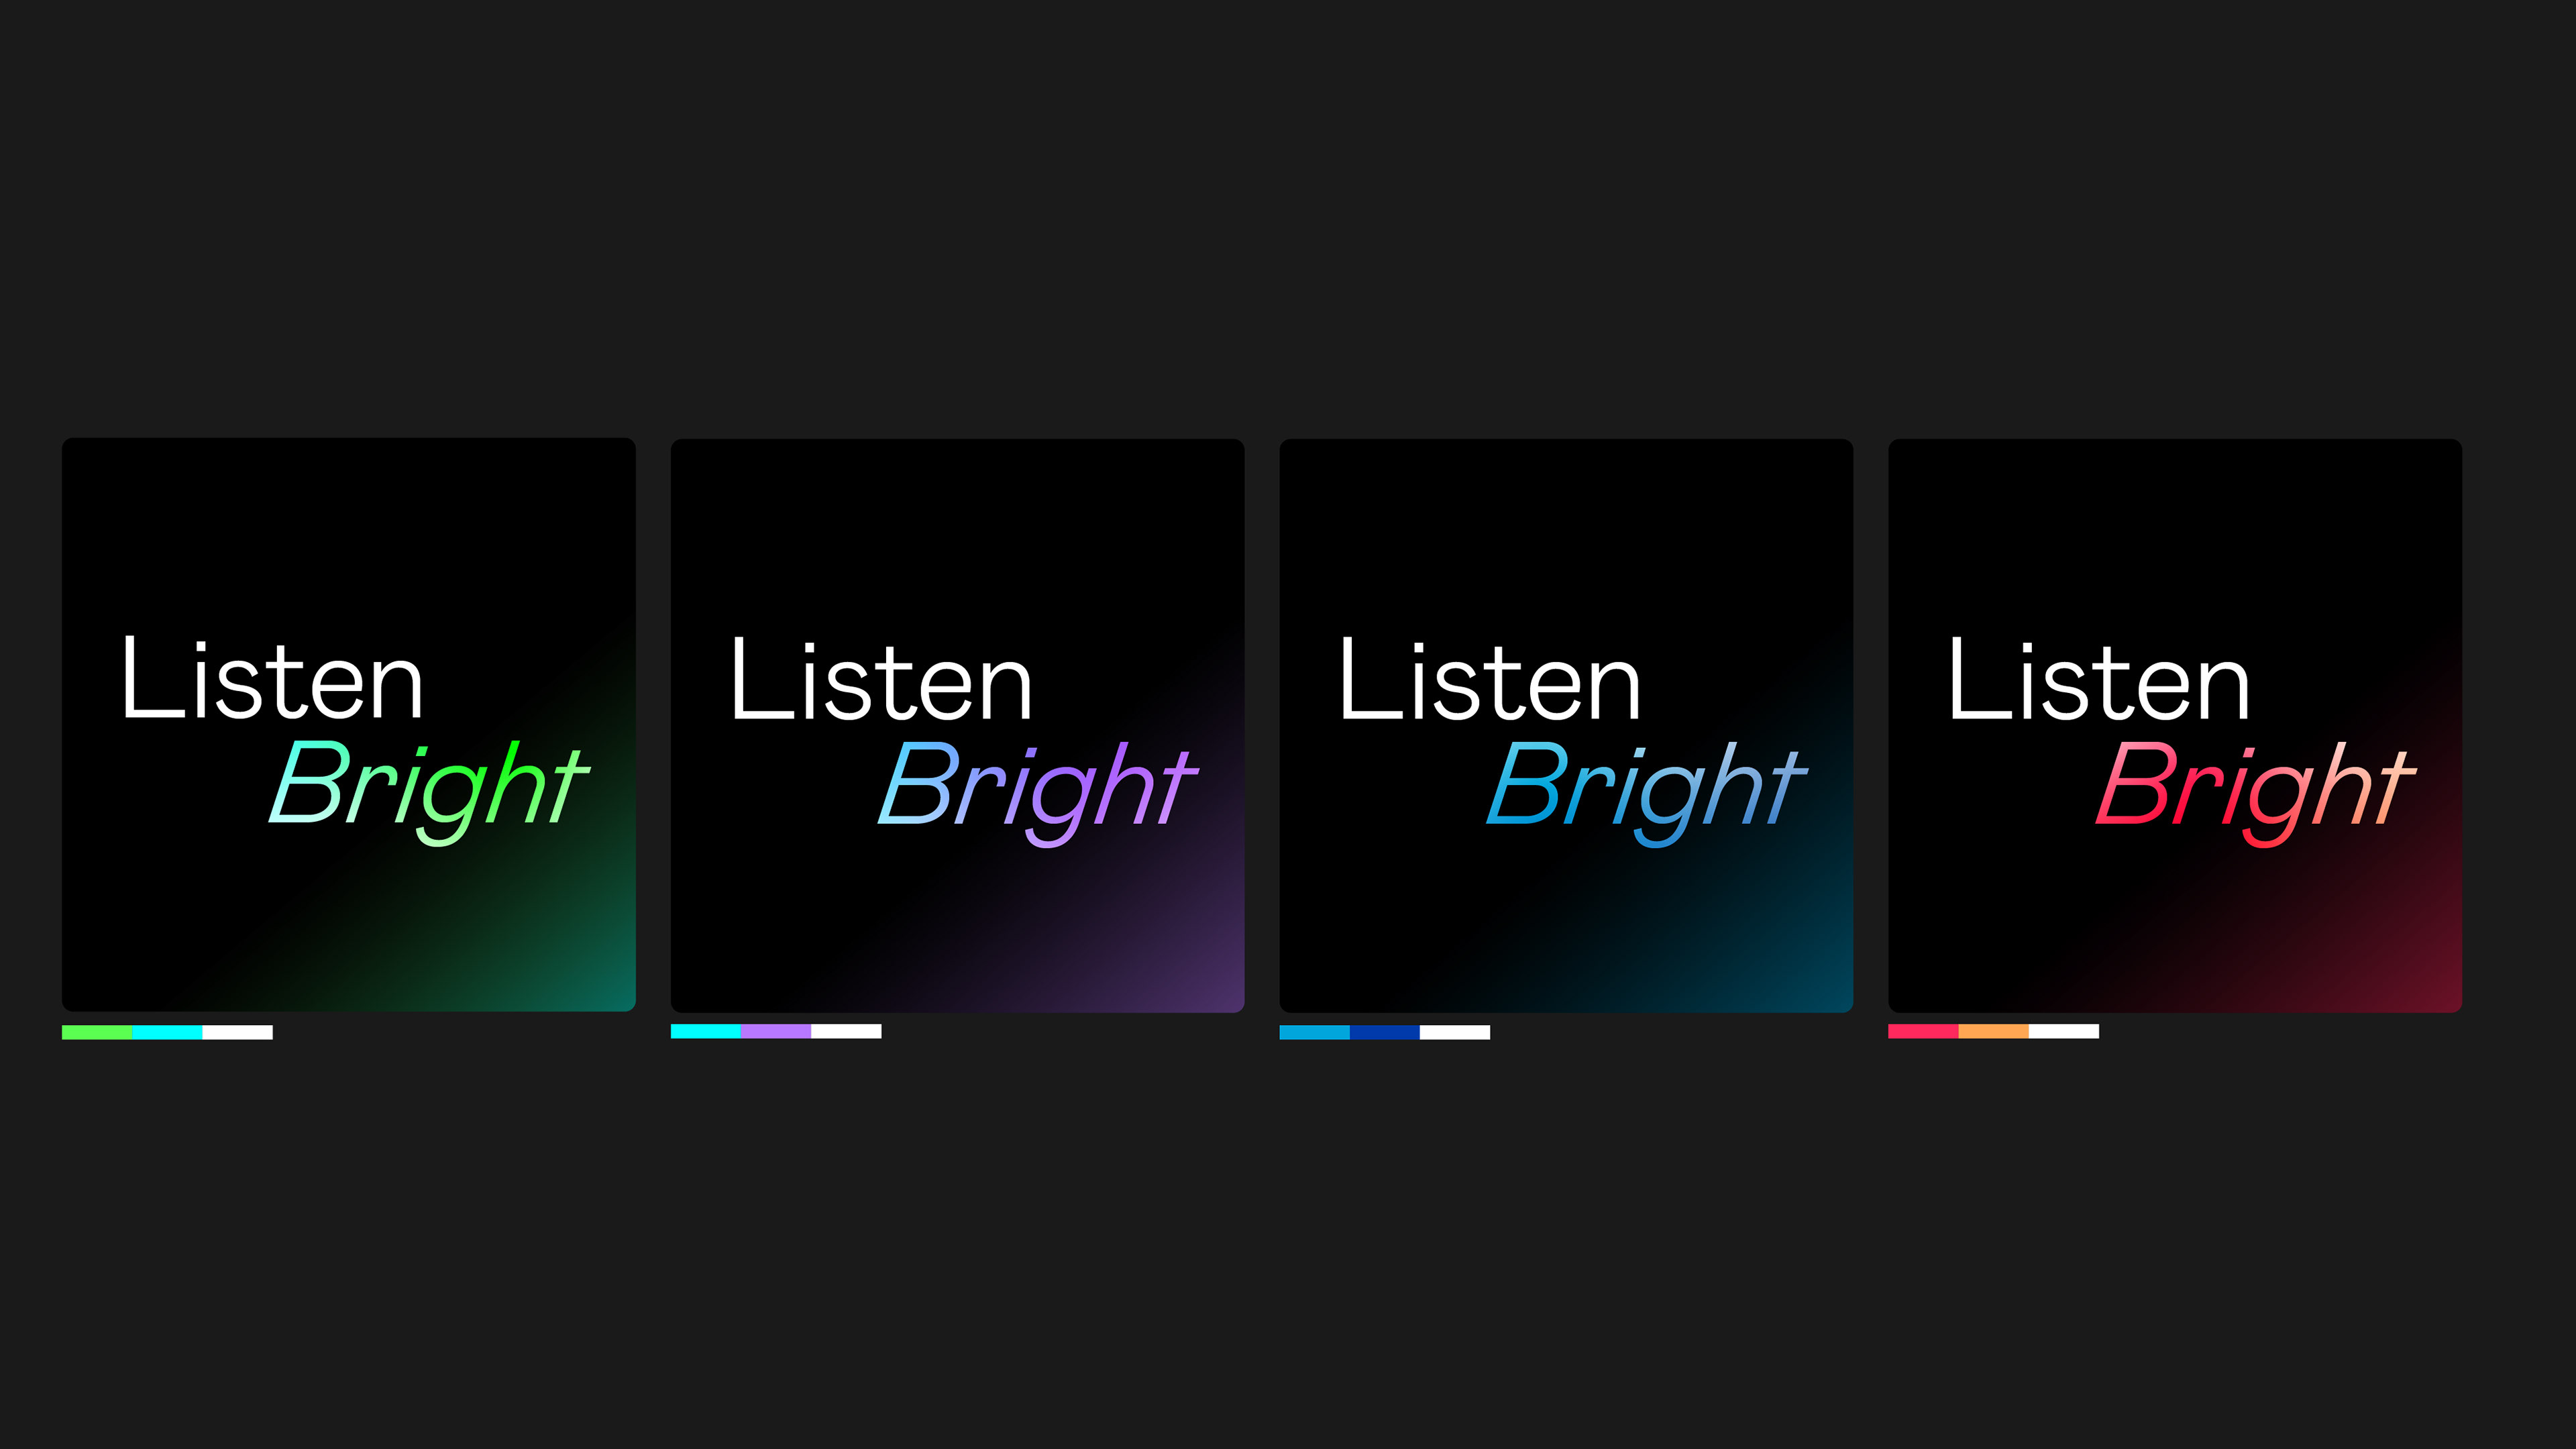Pick the light blue swatch under third card
2576x1449 pixels.
pyautogui.click(x=1315, y=1032)
